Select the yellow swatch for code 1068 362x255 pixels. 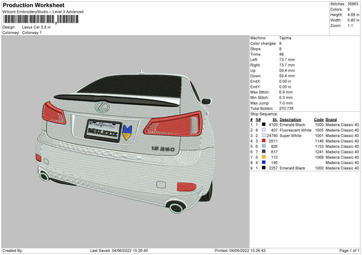click(x=264, y=157)
